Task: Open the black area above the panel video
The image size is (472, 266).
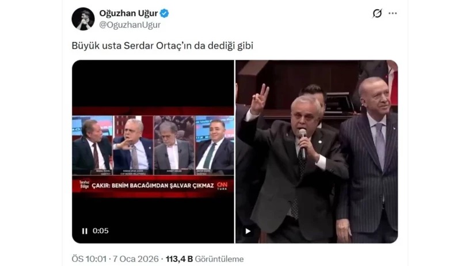Action: (153, 83)
